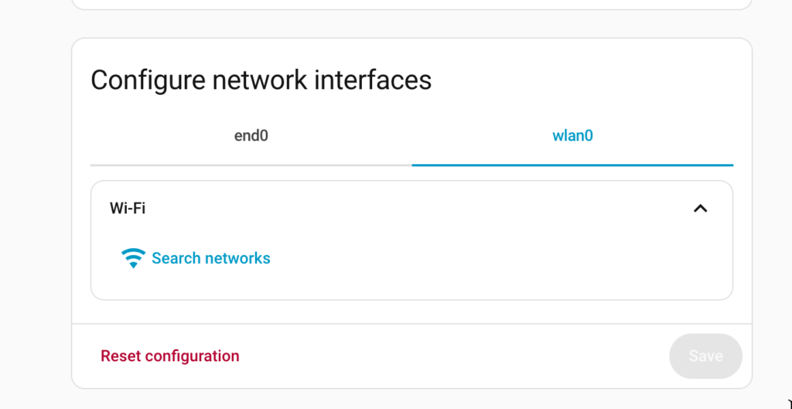Click the red Reset configuration text

click(169, 356)
